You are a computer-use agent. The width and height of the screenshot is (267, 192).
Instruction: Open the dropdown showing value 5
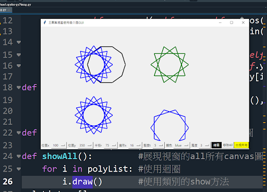[x=159, y=145]
